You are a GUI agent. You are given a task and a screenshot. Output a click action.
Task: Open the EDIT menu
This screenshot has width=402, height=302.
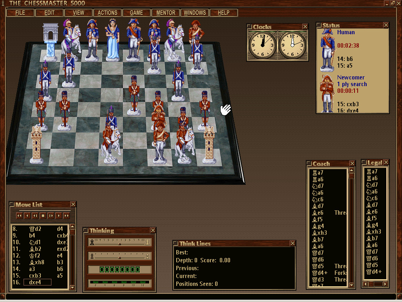(x=49, y=13)
